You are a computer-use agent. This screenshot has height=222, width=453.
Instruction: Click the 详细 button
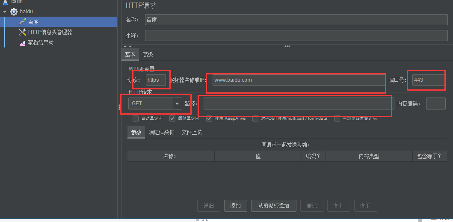(x=209, y=206)
